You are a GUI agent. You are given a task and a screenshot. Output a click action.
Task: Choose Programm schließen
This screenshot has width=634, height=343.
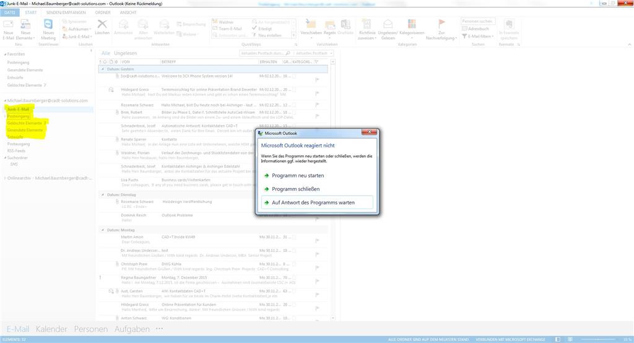click(317, 189)
